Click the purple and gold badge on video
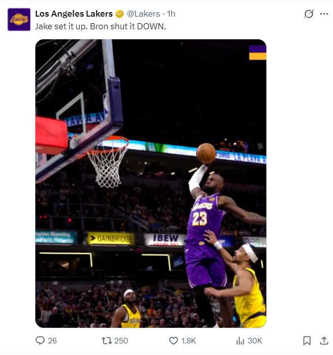This screenshot has height=355, width=333. tap(257, 52)
